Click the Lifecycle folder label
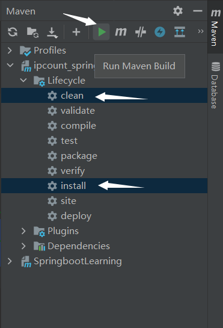Viewport: 223px width, 328px height. coord(67,81)
